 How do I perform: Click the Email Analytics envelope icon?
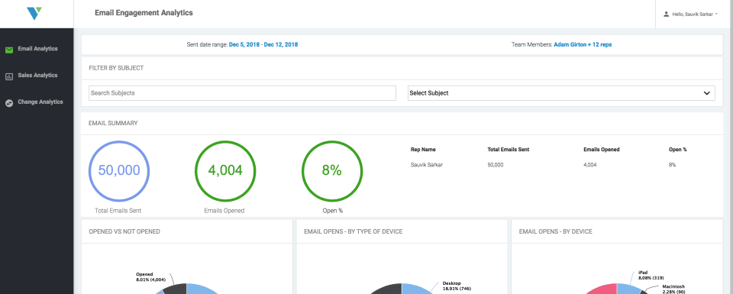9,50
